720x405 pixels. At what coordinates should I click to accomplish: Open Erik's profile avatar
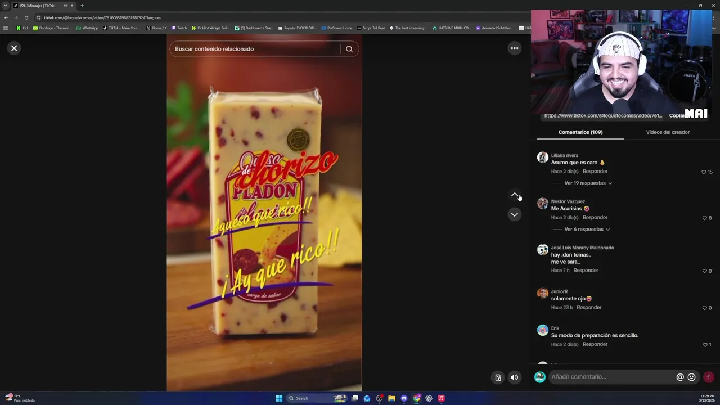(x=542, y=330)
